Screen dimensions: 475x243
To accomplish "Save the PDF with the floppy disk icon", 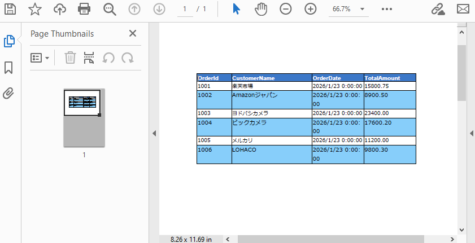I will [10, 9].
